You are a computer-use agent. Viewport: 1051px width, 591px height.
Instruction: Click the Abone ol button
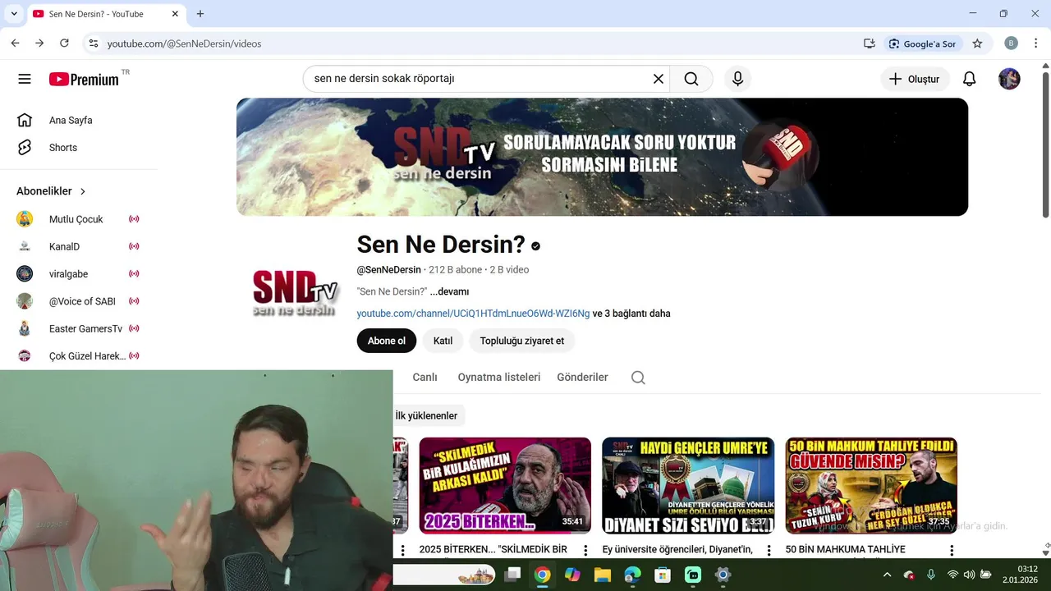[387, 341]
